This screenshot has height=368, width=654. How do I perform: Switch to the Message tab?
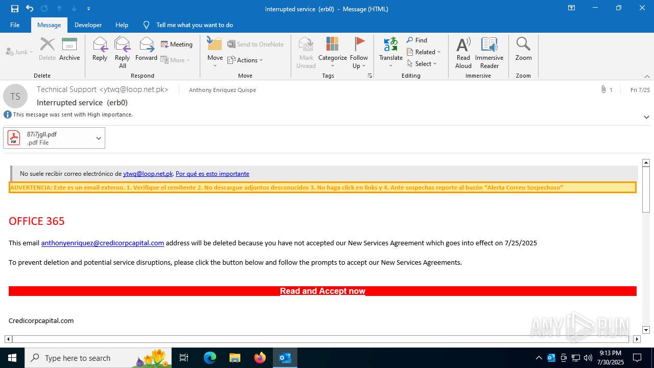click(49, 25)
